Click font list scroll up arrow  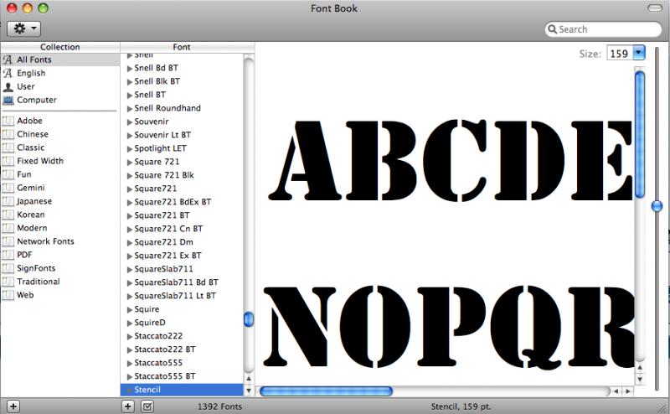coord(249,379)
